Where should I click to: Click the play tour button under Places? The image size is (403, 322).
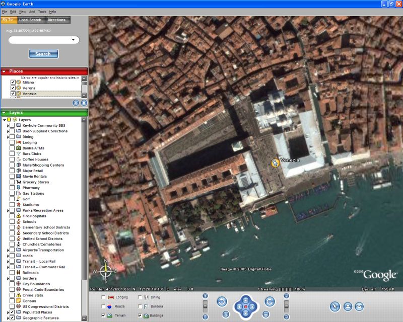click(76, 103)
